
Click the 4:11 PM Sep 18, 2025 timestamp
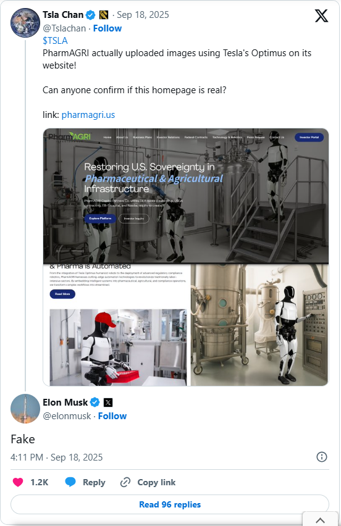(56, 457)
